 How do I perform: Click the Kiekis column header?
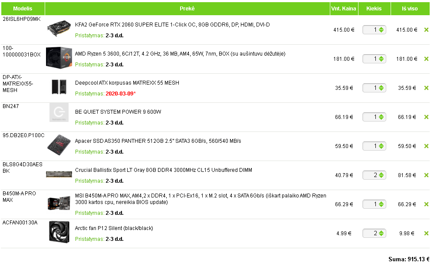374,9
